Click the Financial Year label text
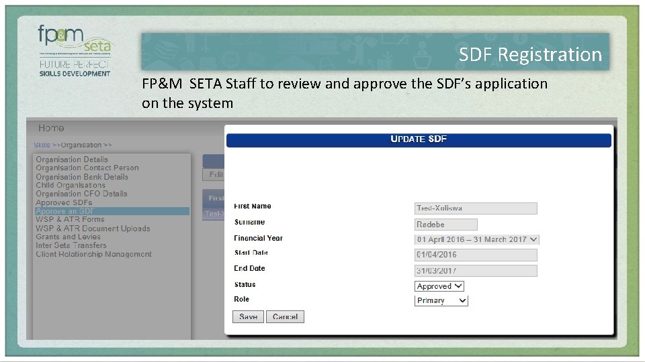Screen dimensions: 645x362 tap(258, 238)
